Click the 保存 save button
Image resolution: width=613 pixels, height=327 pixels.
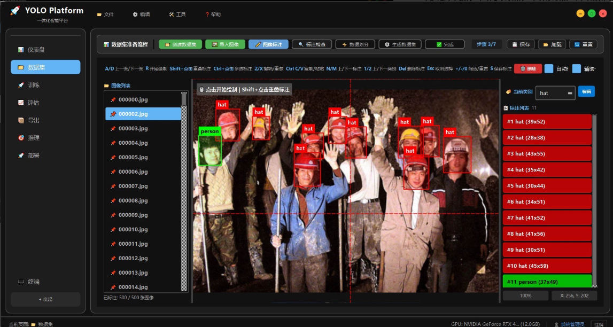point(521,44)
